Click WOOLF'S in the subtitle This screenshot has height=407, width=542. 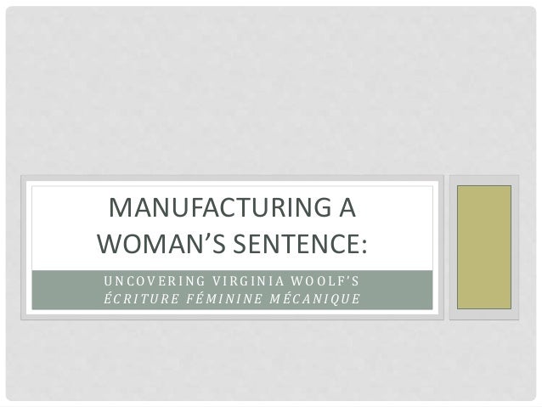click(325, 281)
